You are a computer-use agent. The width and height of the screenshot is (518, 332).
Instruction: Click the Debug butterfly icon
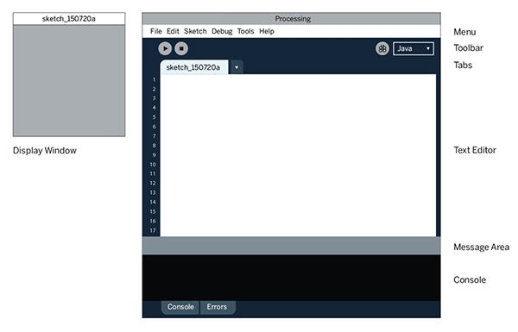pyautogui.click(x=382, y=49)
